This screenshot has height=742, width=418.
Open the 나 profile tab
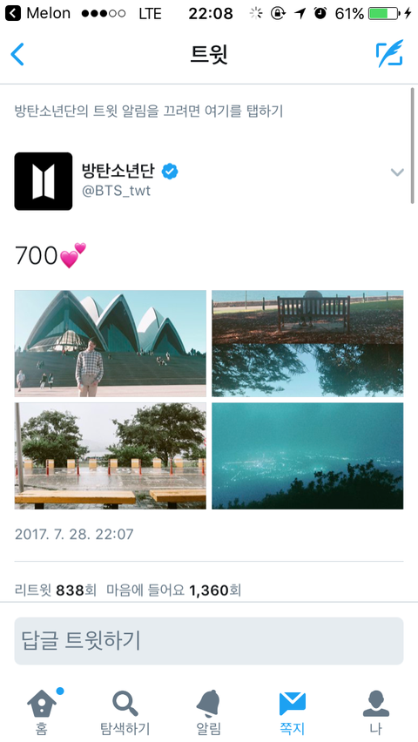pyautogui.click(x=376, y=712)
